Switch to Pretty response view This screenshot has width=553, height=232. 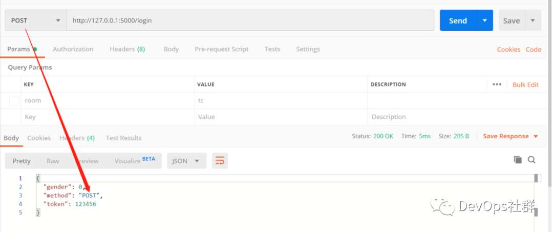22,161
